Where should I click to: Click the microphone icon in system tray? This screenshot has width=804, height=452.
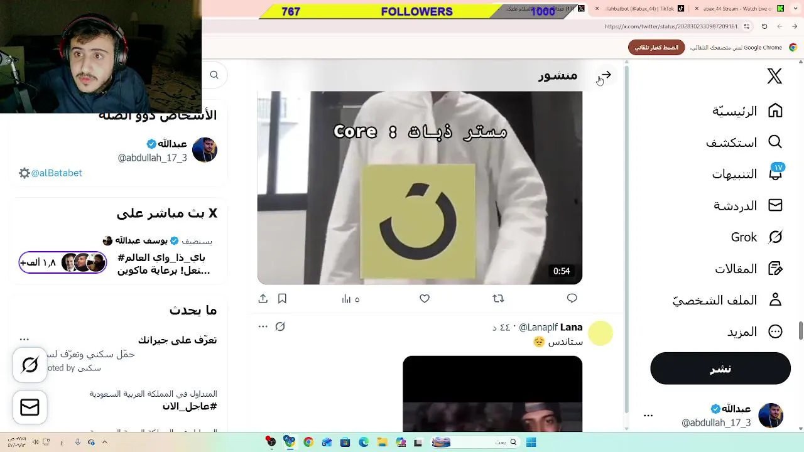tap(78, 442)
